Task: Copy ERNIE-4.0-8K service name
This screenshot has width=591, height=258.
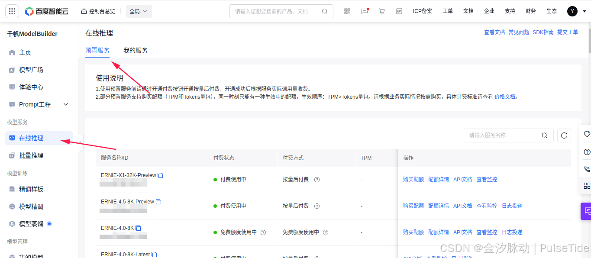Action: point(138,228)
